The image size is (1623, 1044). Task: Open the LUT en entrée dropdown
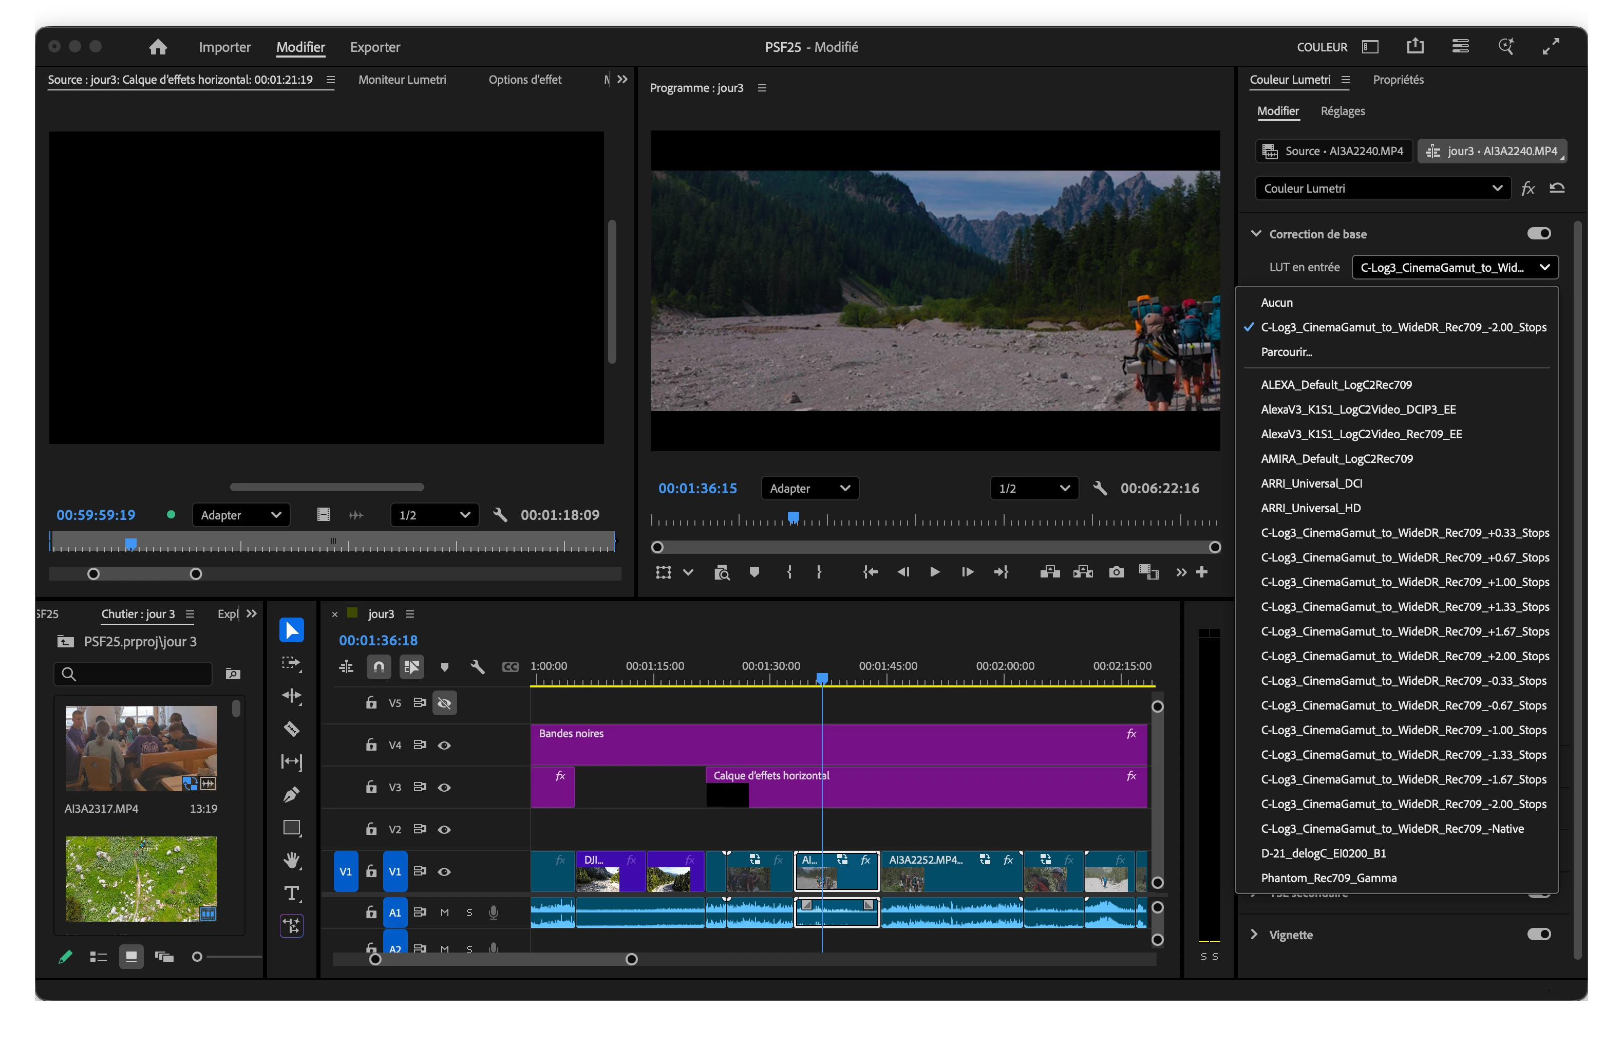[x=1455, y=267]
